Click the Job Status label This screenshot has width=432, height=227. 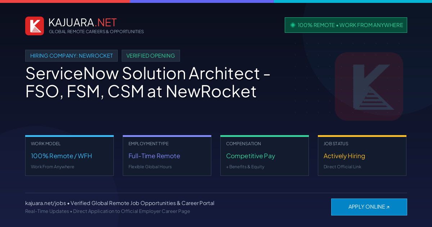336,144
